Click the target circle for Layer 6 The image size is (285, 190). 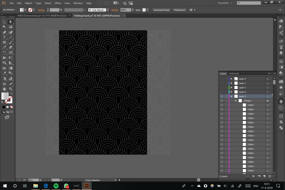pos(268,92)
